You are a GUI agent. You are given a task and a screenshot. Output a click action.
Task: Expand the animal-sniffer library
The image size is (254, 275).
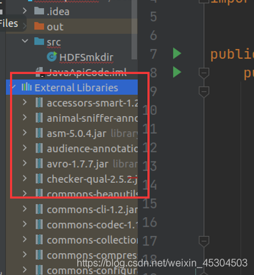click(25, 117)
